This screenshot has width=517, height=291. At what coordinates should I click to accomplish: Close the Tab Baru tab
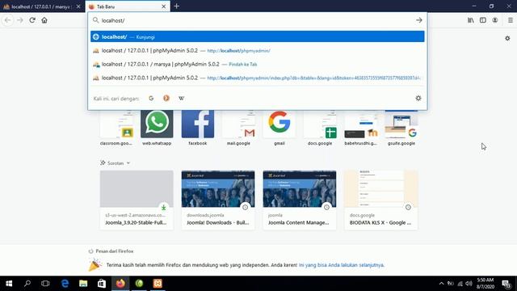[x=163, y=6]
